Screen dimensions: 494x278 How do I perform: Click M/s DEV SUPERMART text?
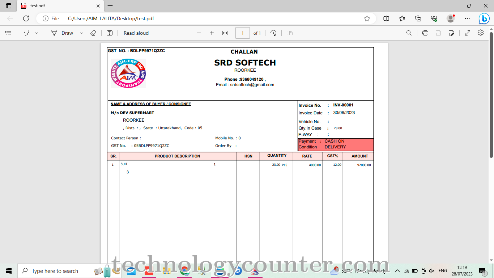click(132, 113)
